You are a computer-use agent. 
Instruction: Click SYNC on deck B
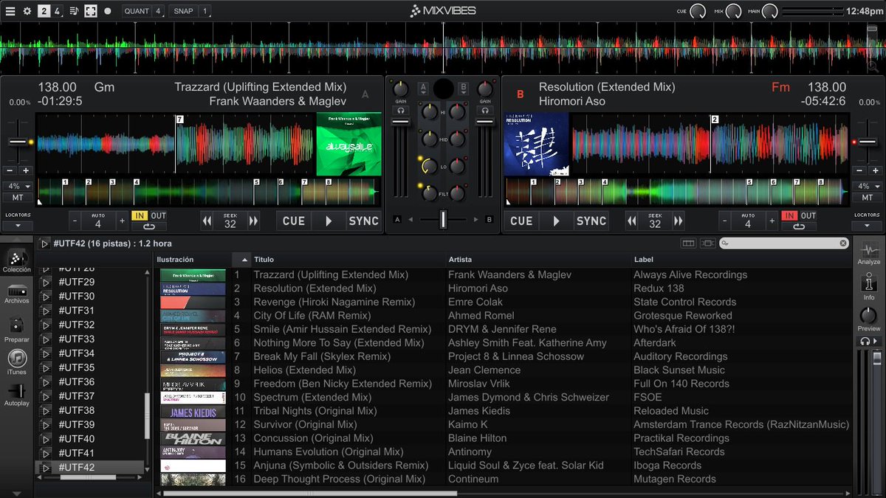(x=591, y=221)
